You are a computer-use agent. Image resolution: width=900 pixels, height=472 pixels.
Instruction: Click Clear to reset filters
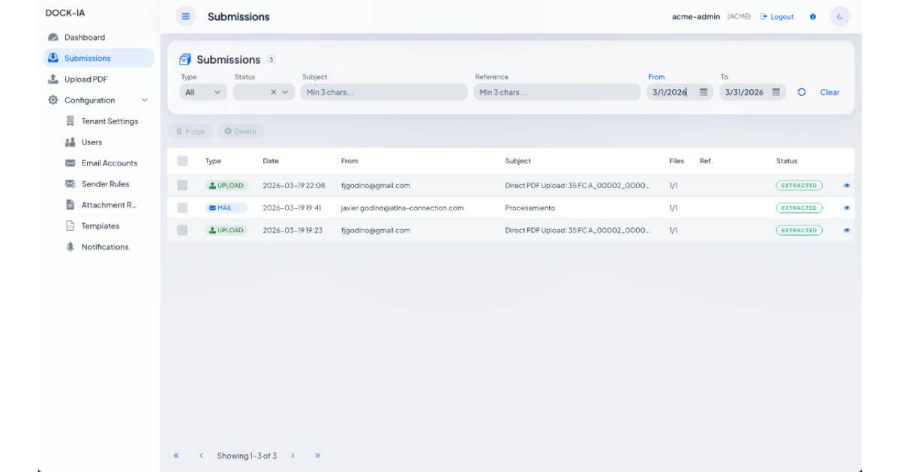tap(829, 92)
